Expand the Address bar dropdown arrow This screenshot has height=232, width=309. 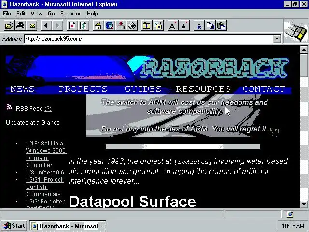point(277,39)
